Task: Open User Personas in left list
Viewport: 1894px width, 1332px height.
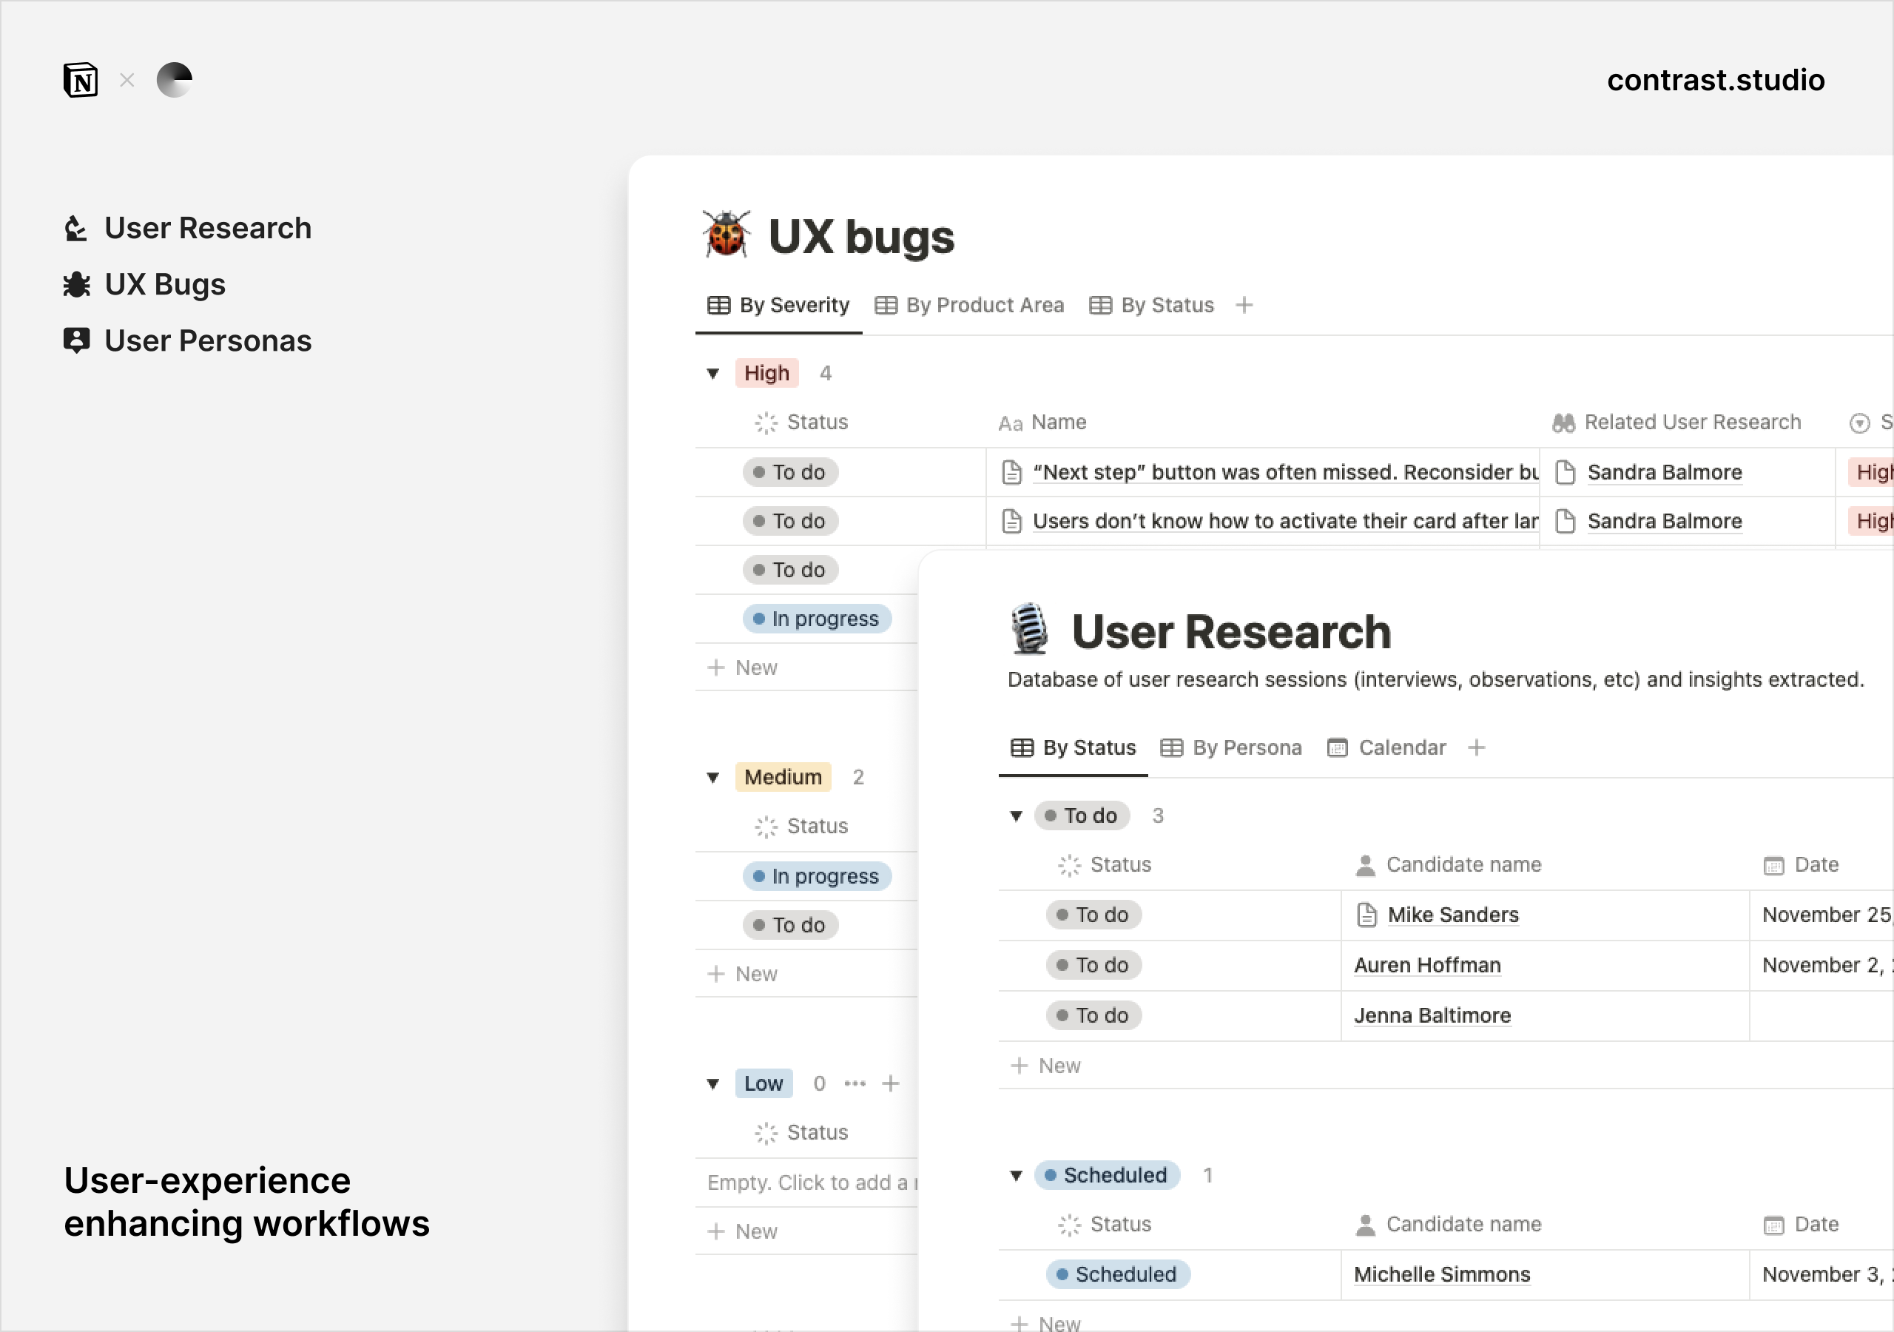Action: click(188, 341)
